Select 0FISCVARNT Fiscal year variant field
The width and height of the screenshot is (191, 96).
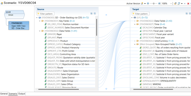click(x=157, y=34)
